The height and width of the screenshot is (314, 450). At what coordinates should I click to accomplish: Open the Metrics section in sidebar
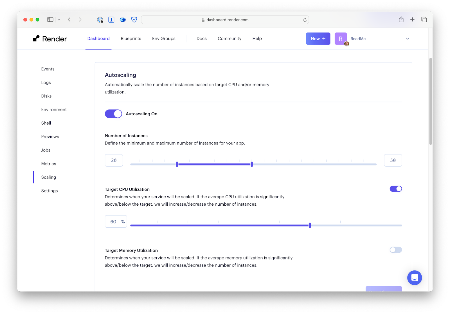48,163
